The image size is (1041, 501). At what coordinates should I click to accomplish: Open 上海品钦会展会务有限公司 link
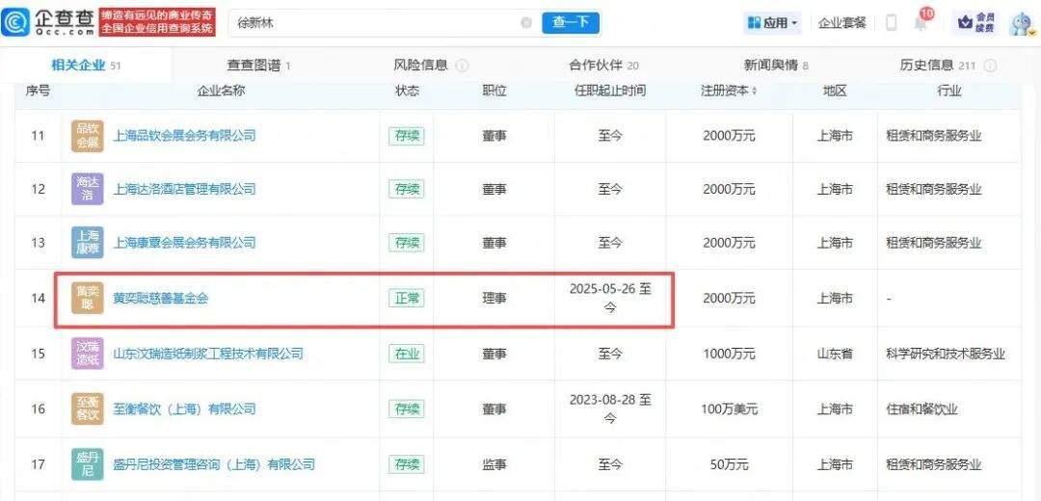(185, 136)
